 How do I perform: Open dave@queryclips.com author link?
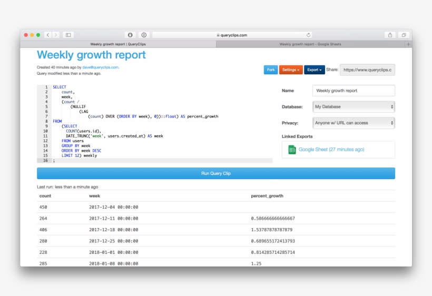pos(100,67)
